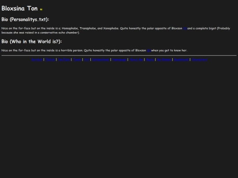
Task: Click the "Bio (Personalitys.txt):" heading
Action: pyautogui.click(x=26, y=19)
